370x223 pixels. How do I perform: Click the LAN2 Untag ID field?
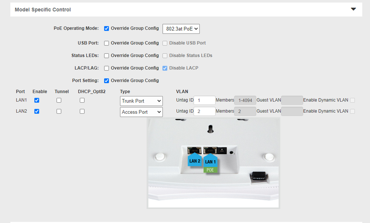tap(204, 111)
